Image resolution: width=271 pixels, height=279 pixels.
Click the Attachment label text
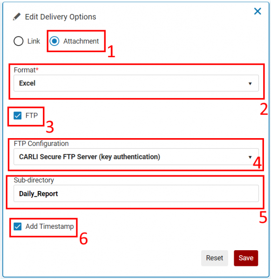coord(81,41)
